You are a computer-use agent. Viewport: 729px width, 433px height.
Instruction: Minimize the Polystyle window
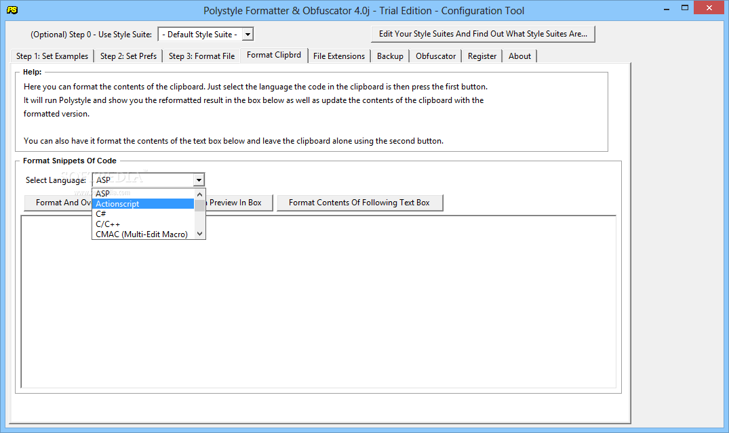pyautogui.click(x=666, y=8)
